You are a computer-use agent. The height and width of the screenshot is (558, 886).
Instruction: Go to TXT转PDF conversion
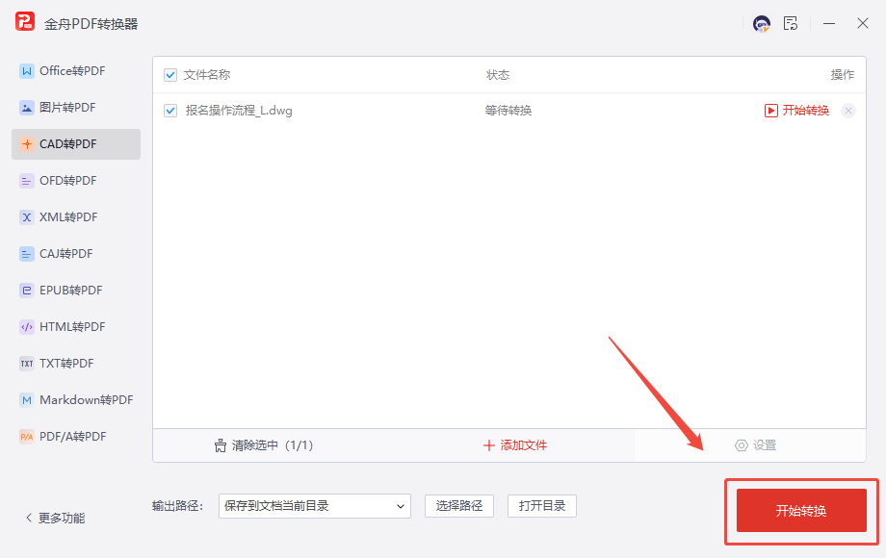76,364
